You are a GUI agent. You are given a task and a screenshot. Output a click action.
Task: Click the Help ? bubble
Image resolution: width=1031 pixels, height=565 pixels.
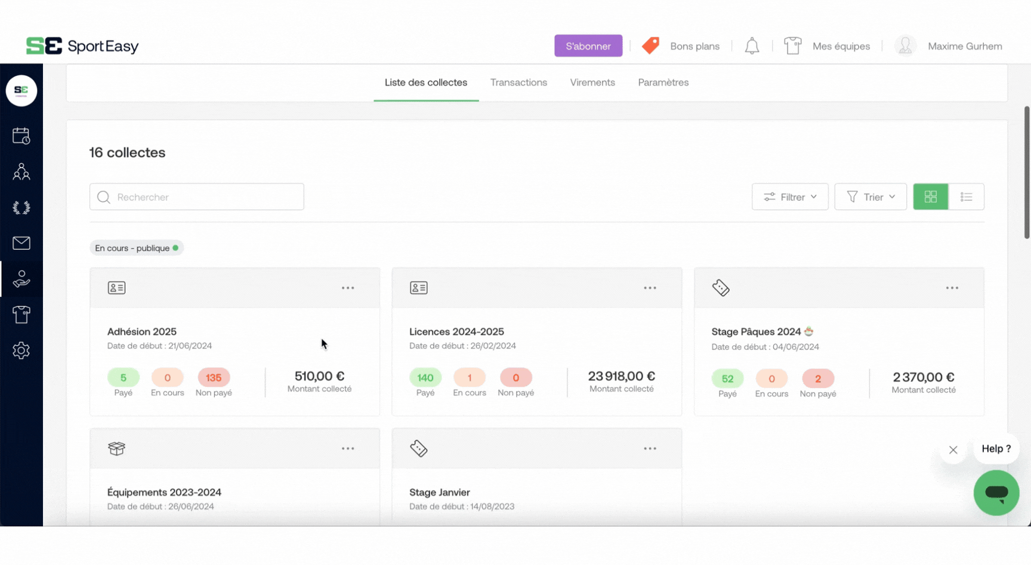pos(996,449)
